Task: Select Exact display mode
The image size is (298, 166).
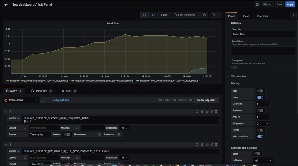Action: 164,15
